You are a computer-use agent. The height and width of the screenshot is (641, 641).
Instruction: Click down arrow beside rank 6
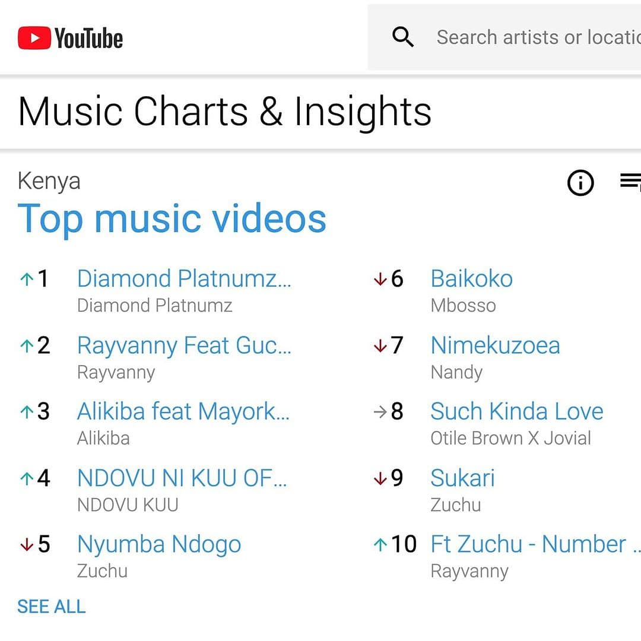pyautogui.click(x=380, y=279)
